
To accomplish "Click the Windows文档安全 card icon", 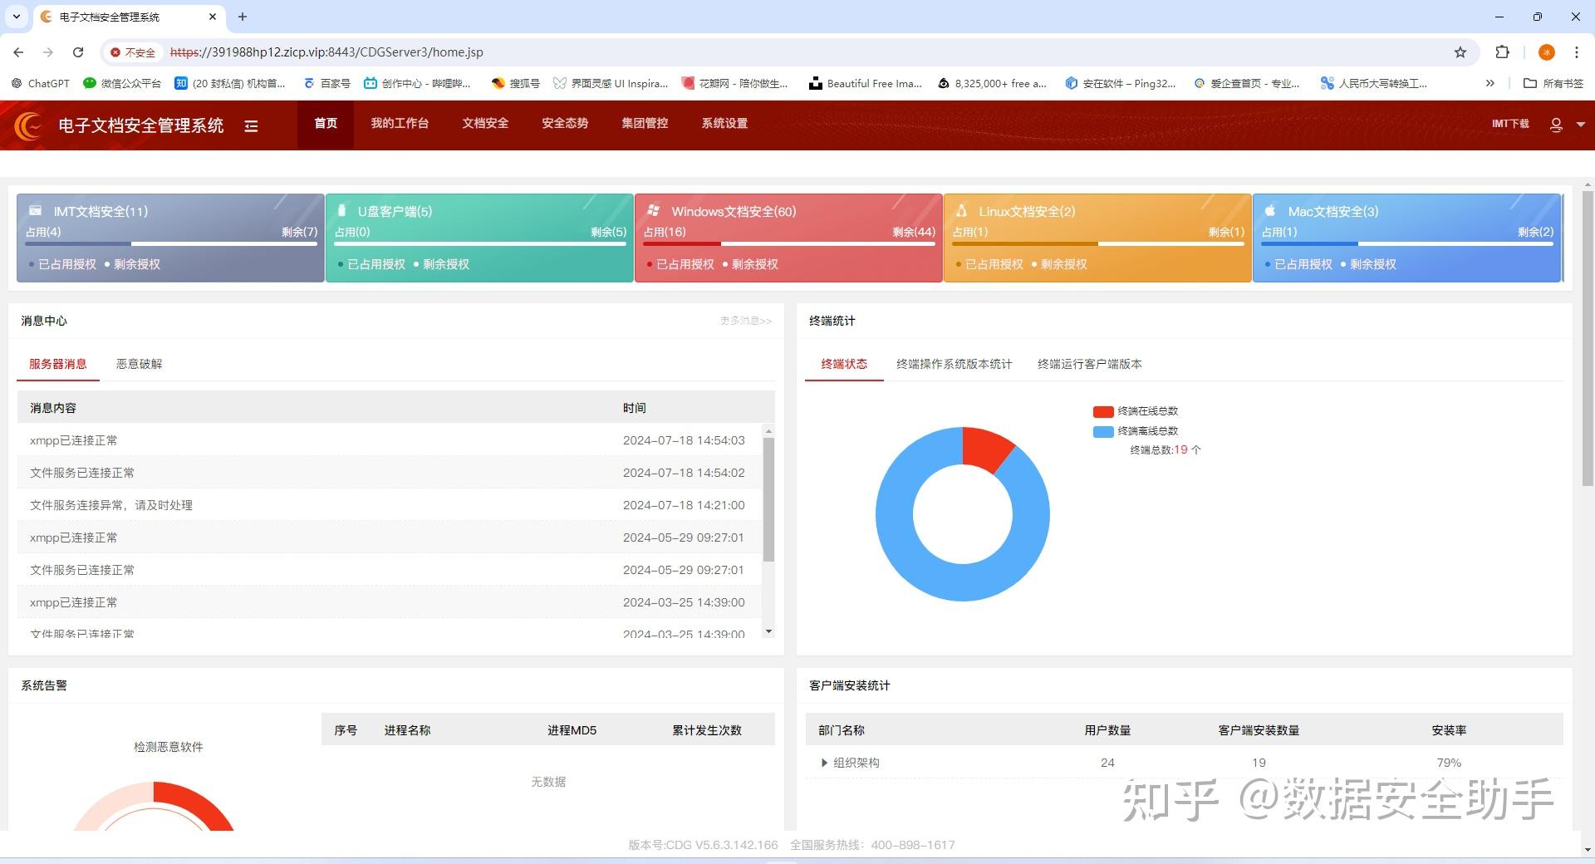I will pos(653,210).
